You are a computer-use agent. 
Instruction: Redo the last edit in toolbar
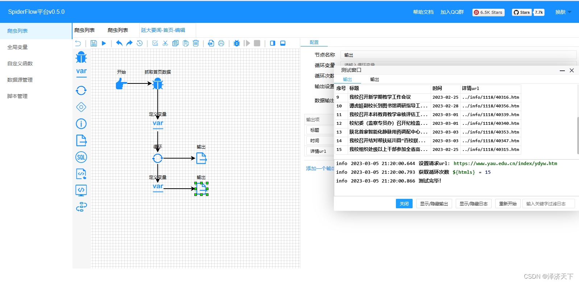[129, 43]
